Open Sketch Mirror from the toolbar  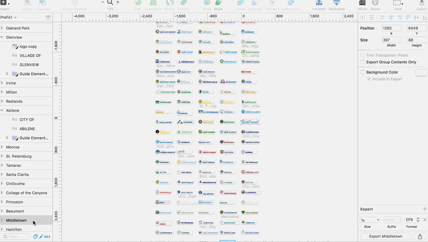[x=362, y=3]
